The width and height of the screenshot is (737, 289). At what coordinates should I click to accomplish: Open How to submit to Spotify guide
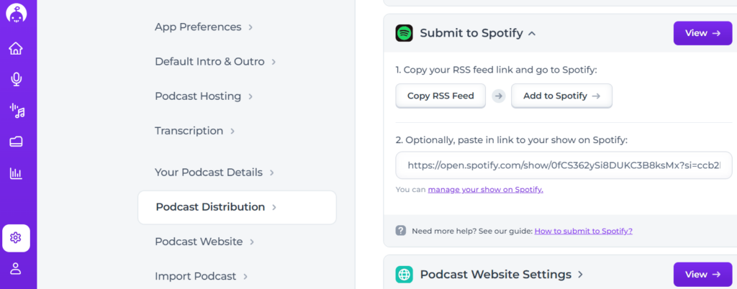point(583,231)
